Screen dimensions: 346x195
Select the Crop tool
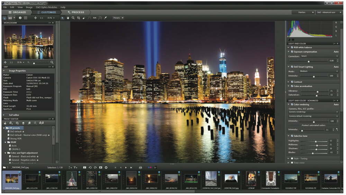79,18
